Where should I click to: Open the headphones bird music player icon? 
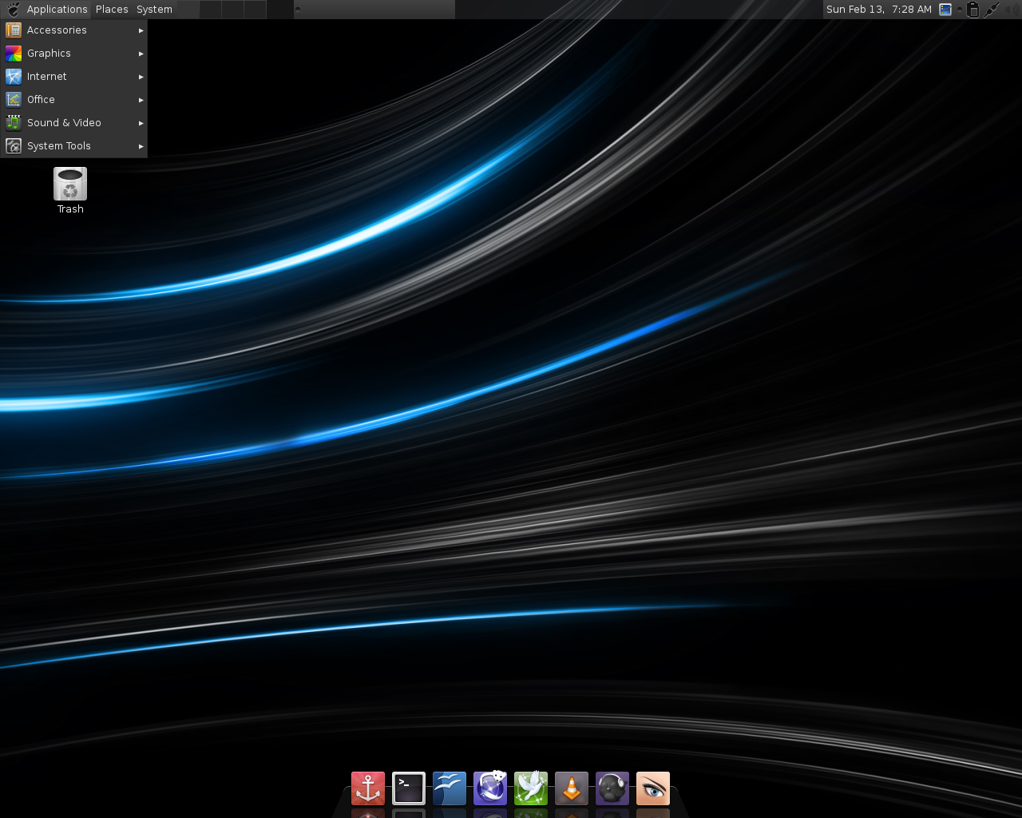[612, 788]
